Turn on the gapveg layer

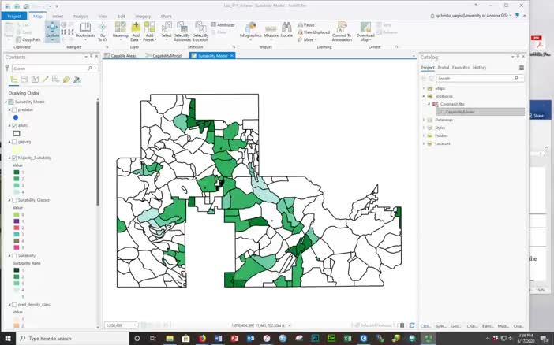14,142
